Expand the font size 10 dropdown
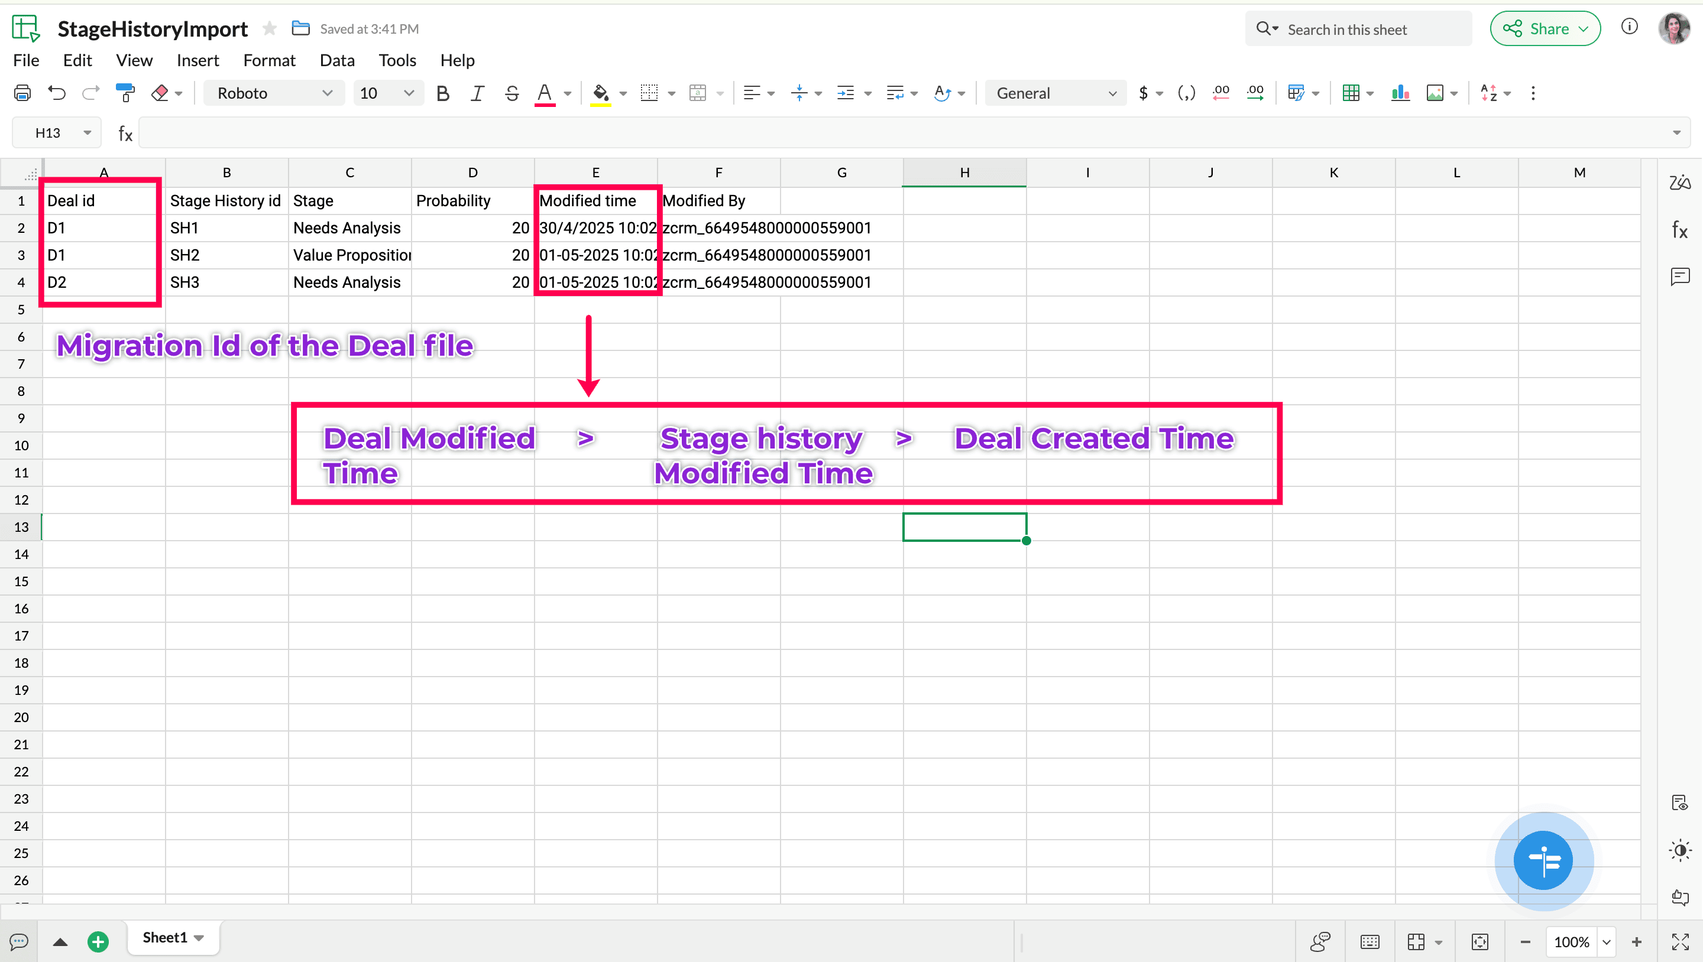The image size is (1703, 962). point(387,93)
